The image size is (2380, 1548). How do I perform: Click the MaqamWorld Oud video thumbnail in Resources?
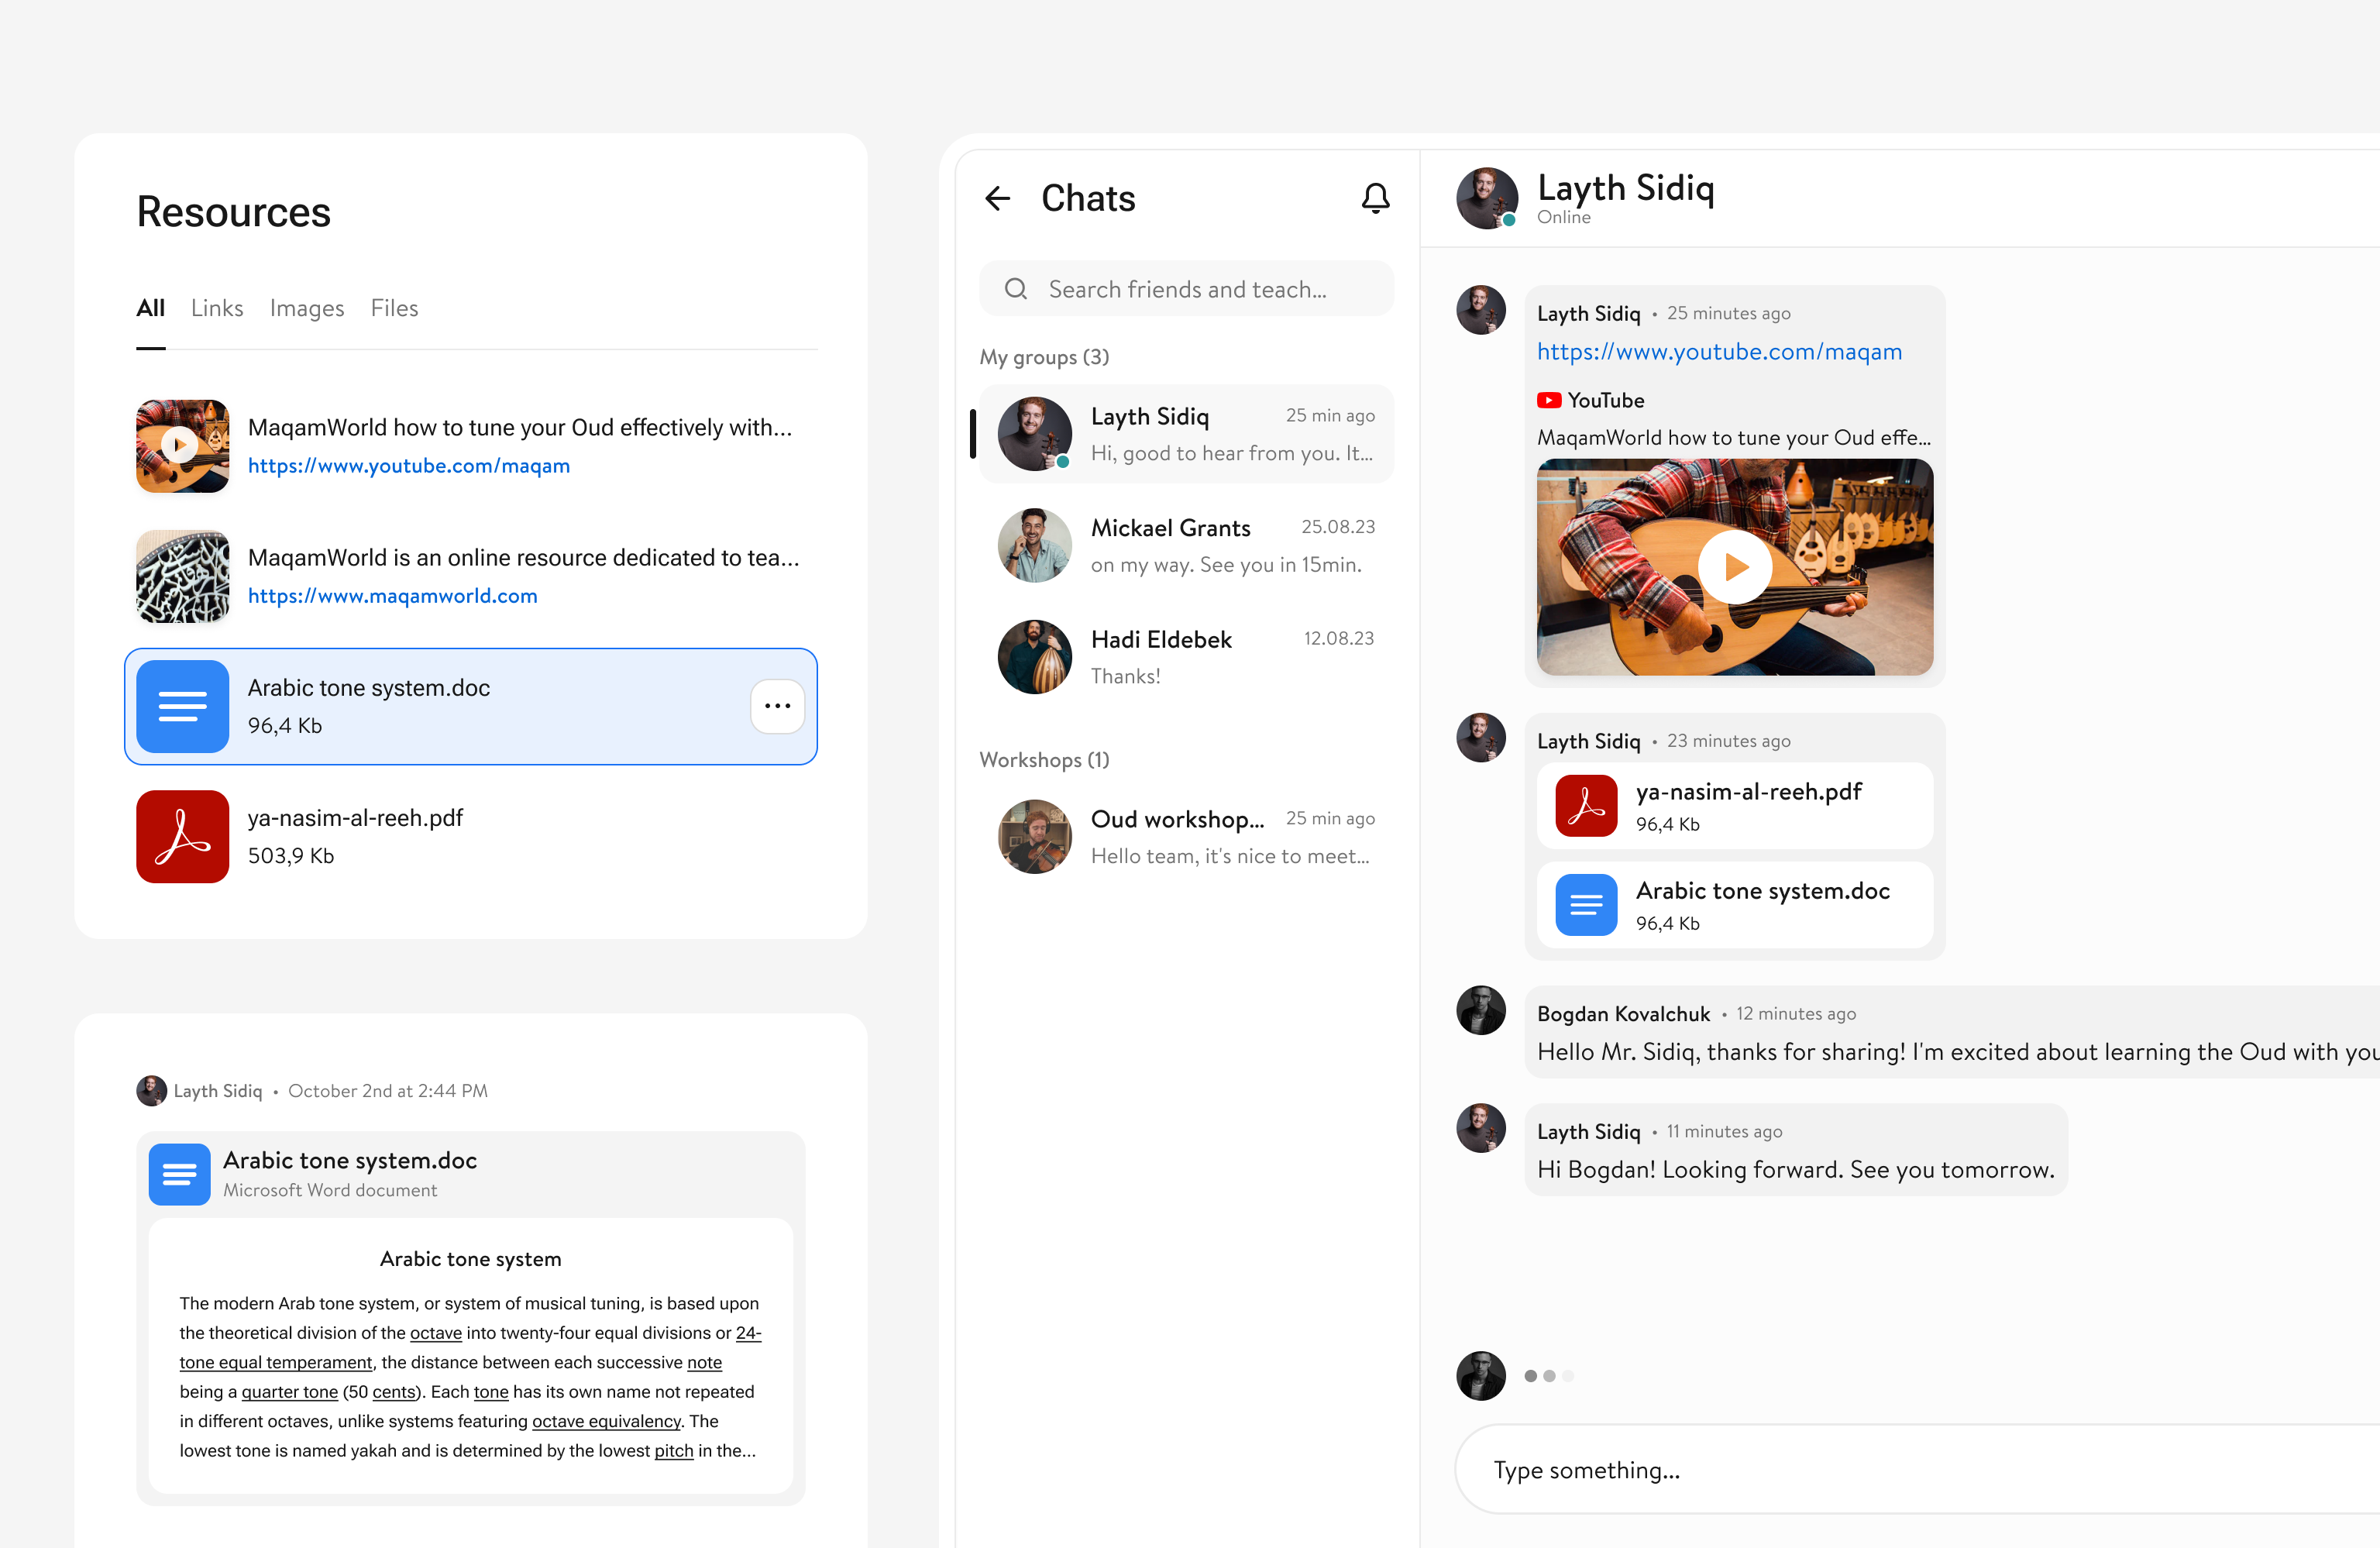[182, 446]
